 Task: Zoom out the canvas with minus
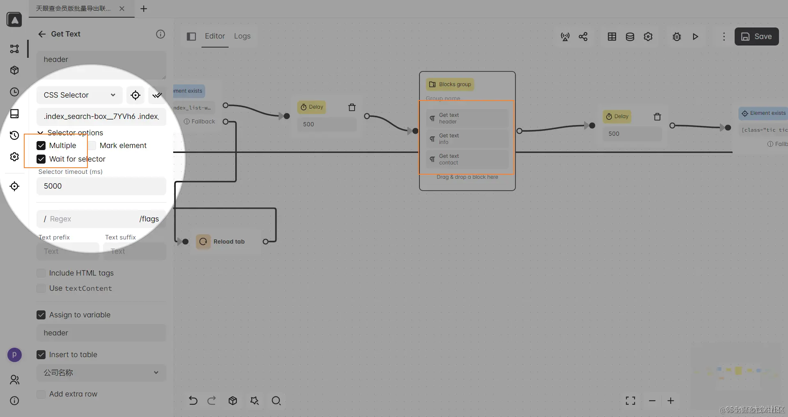coord(652,401)
